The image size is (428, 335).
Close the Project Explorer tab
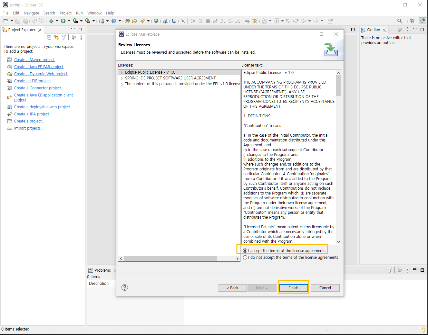40,30
